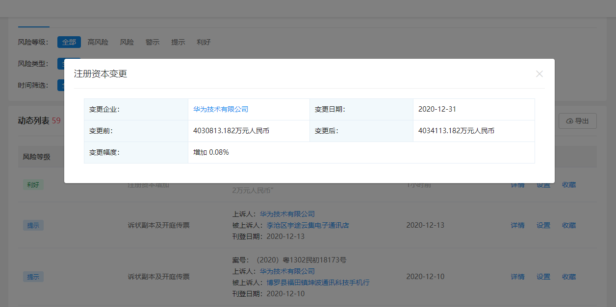Open 华为技术有限公司 link in dialog
This screenshot has width=616, height=307.
click(221, 109)
